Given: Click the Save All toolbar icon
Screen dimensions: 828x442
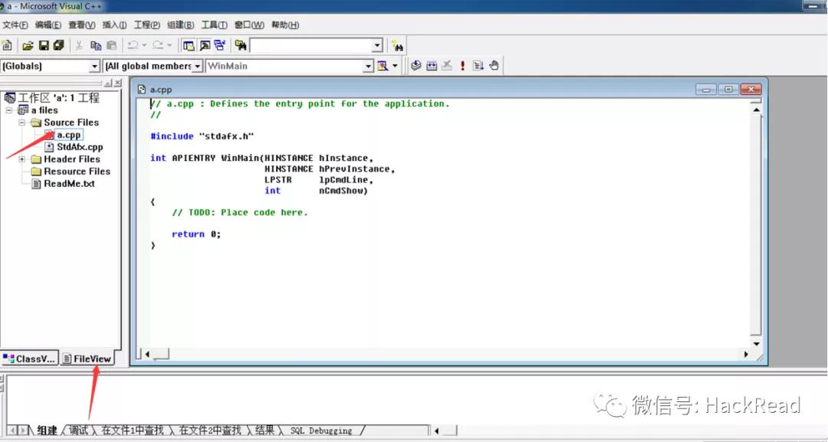Looking at the screenshot, I should pyautogui.click(x=58, y=44).
